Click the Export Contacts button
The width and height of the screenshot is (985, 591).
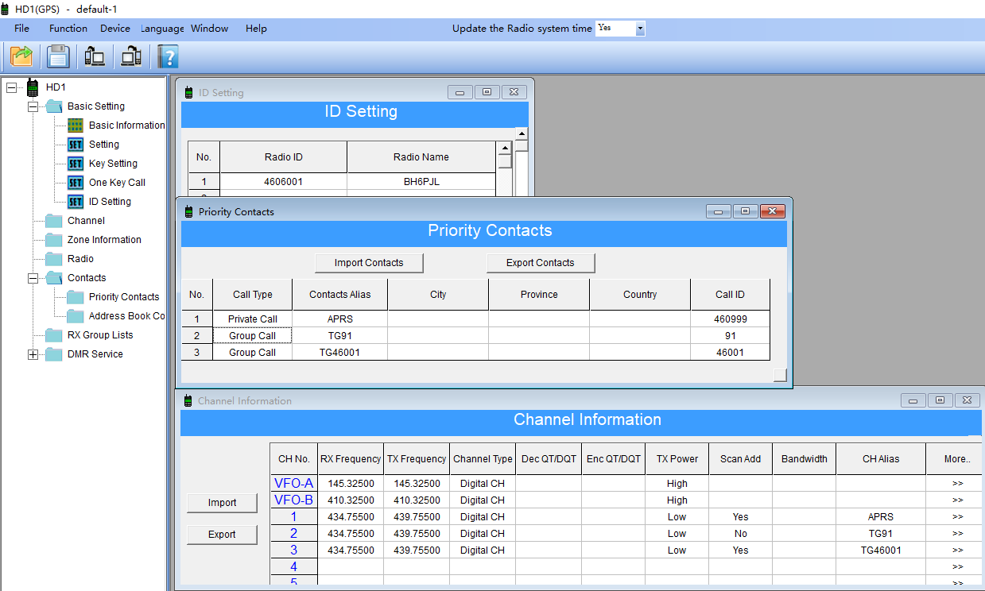(541, 263)
